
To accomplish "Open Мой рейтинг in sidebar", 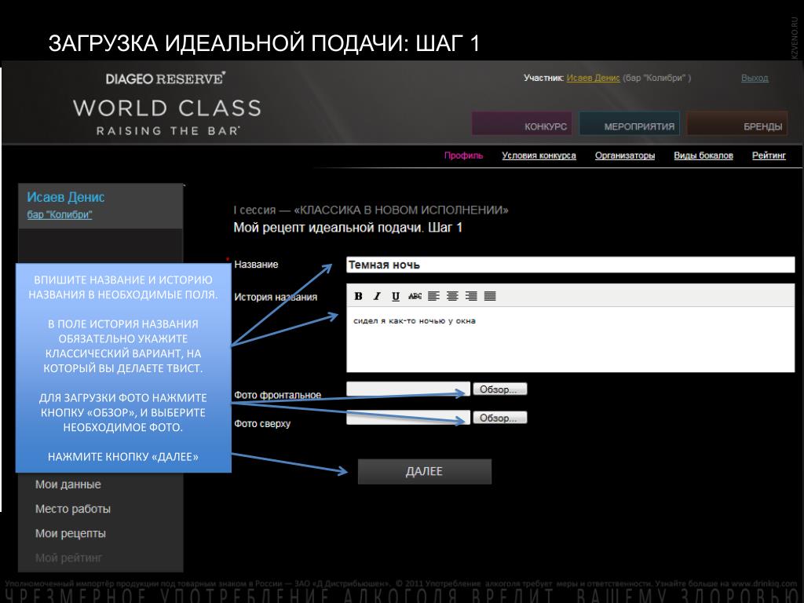I will click(69, 558).
